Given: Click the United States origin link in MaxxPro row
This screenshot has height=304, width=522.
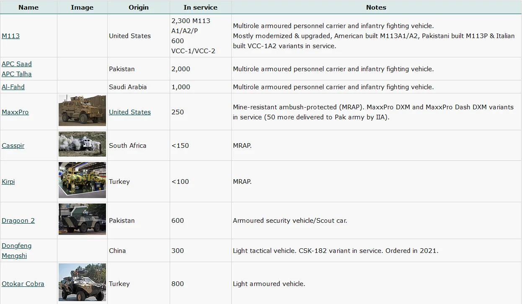Looking at the screenshot, I should 130,112.
